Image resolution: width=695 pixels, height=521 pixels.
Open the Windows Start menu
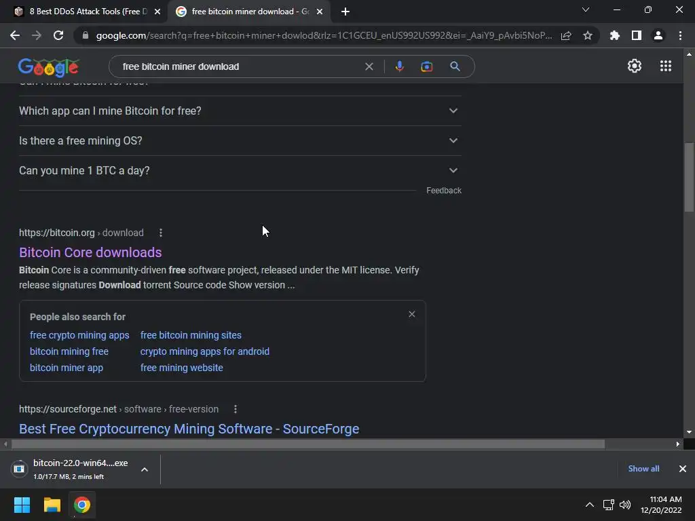coord(22,505)
